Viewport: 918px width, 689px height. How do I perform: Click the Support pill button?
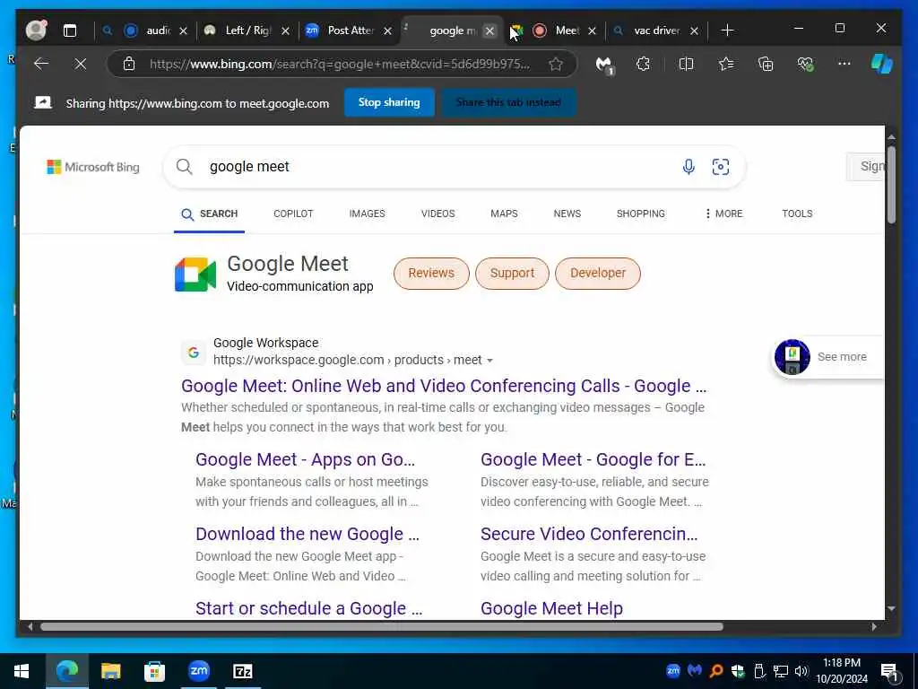coord(512,273)
